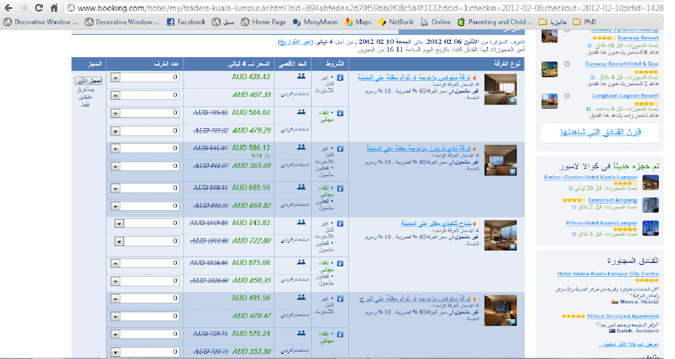Click the plus icon on the first room photo
The image size is (675, 359).
pyautogui.click(x=512, y=100)
